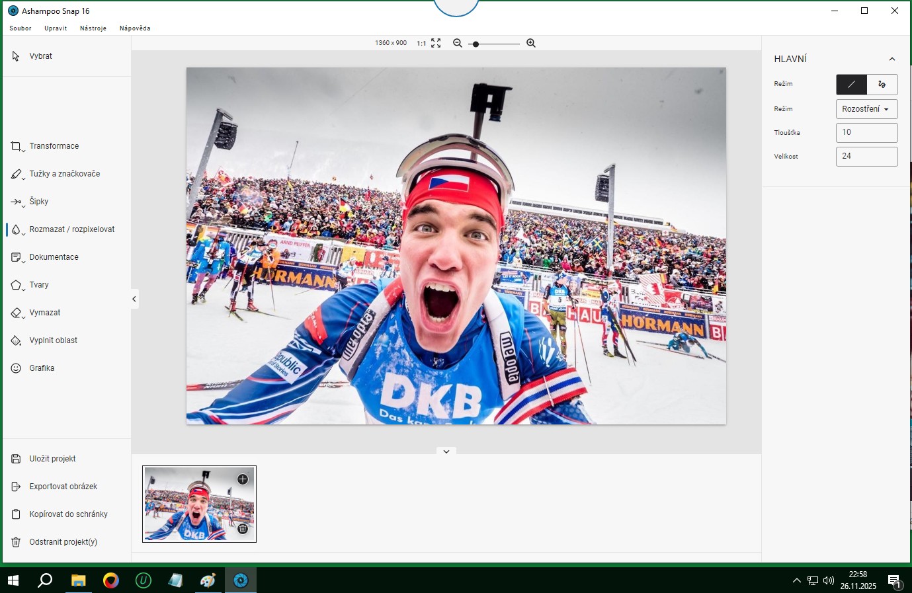Click the trash icon on the thumbnail
The height and width of the screenshot is (593, 912).
coord(243,529)
